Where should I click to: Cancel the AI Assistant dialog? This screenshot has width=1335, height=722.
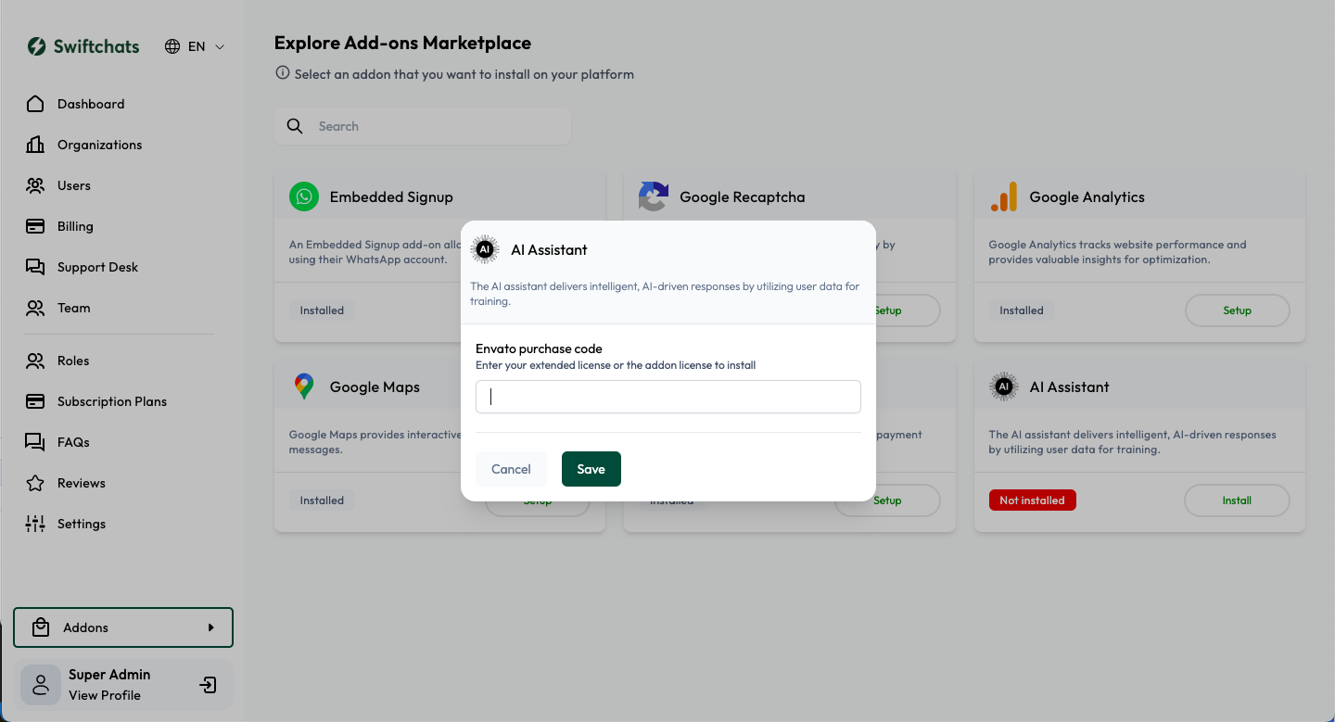(511, 468)
